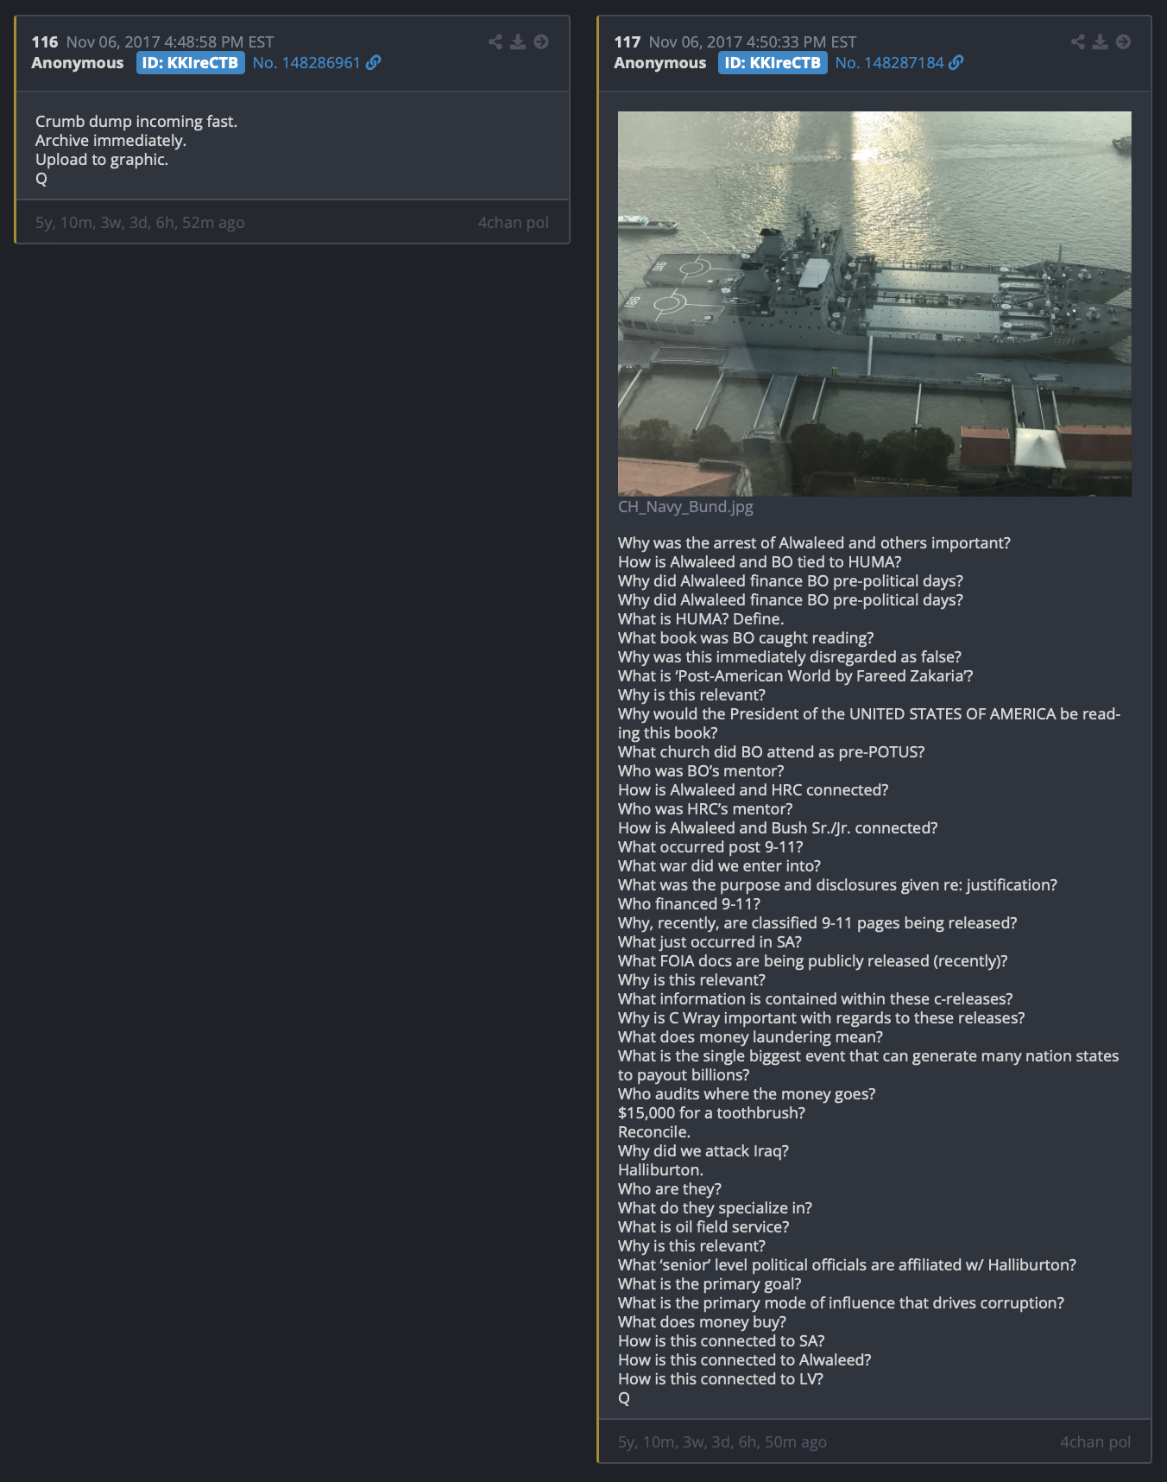Click share icon on post 117
The width and height of the screenshot is (1167, 1482).
(x=1078, y=41)
